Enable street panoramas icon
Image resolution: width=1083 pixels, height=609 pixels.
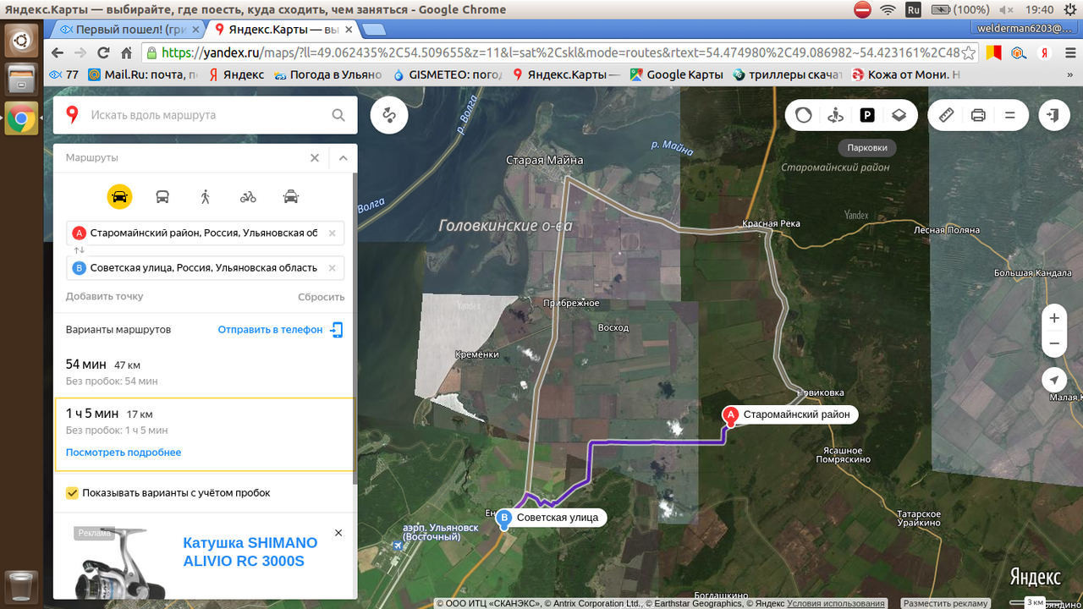coord(835,115)
